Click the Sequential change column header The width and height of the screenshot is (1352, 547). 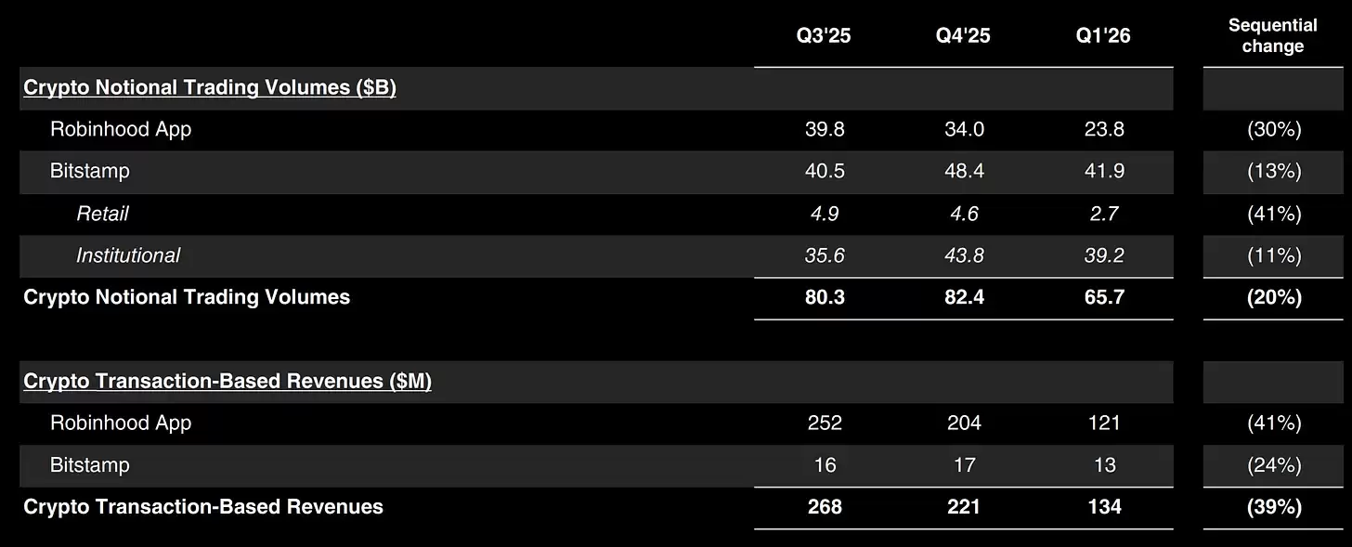pos(1273,36)
